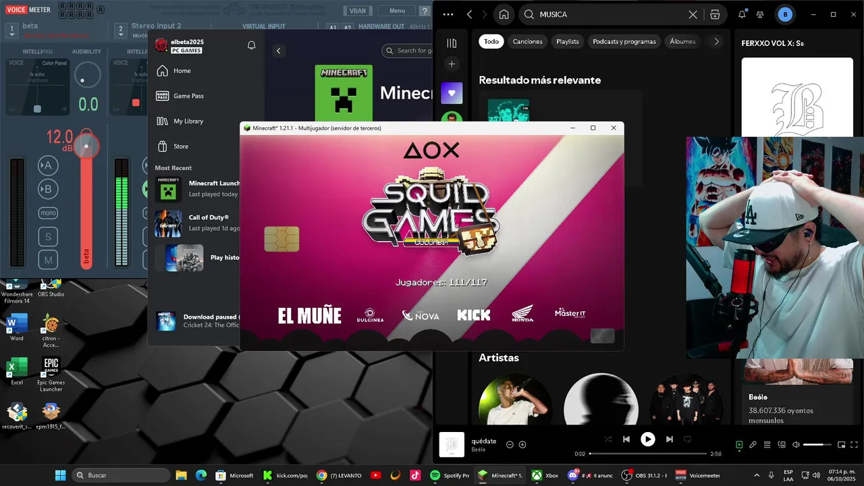Open Spotify Home icon
This screenshot has height=486, width=864.
coord(504,14)
